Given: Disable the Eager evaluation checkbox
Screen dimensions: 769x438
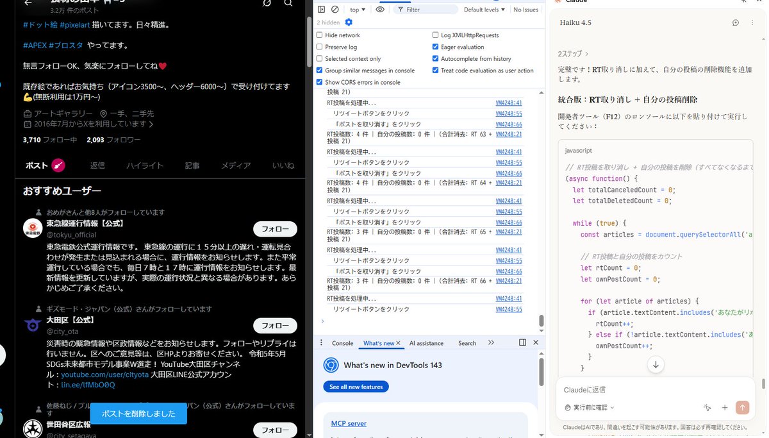Looking at the screenshot, I should (x=436, y=46).
